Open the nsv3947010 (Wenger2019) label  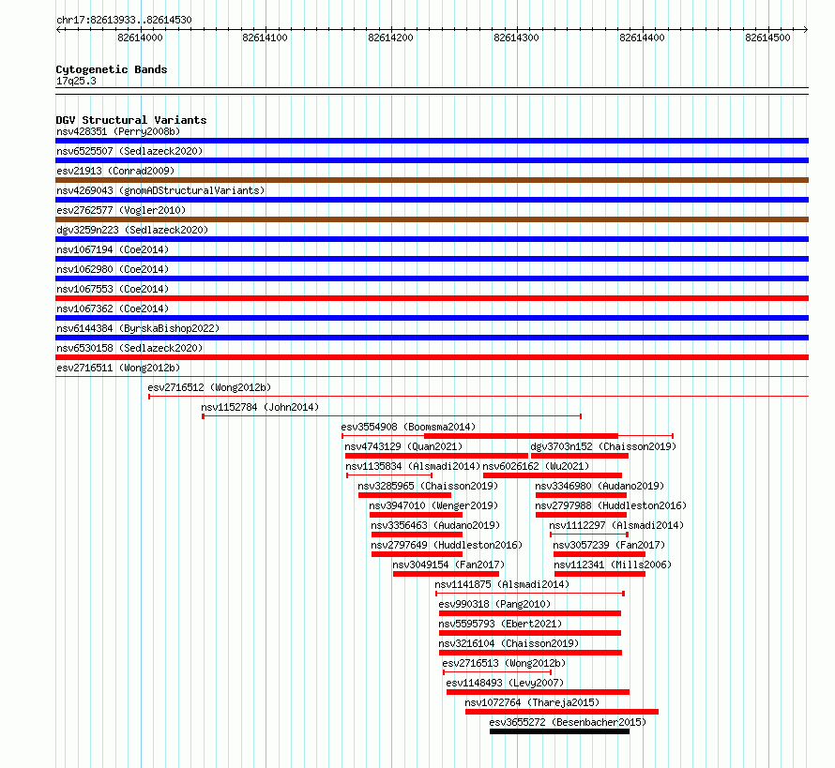(x=433, y=505)
